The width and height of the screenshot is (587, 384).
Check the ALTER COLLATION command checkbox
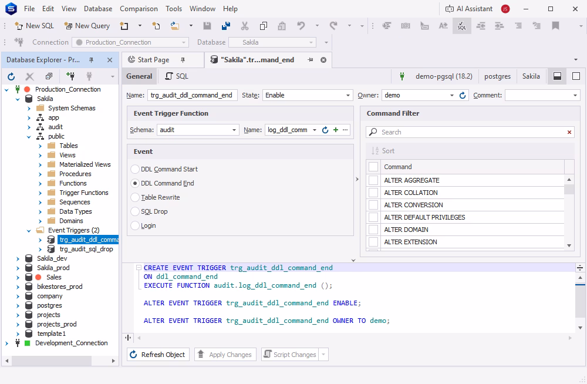(373, 193)
